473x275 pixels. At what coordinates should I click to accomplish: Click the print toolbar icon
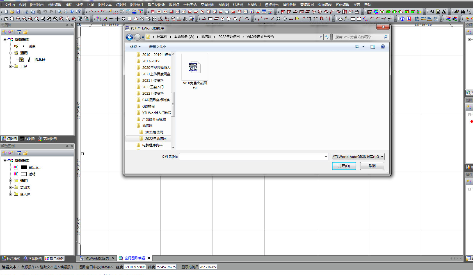click(66, 12)
